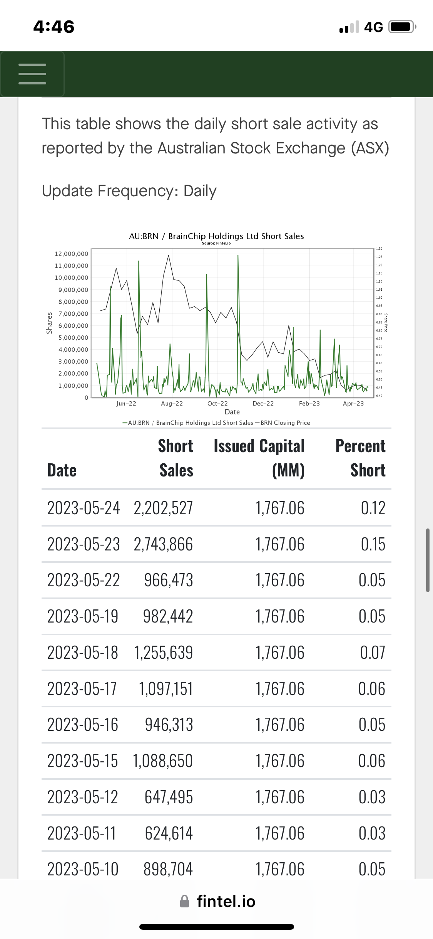
Task: Select the 2023-05-24 date cell
Action: (x=84, y=508)
